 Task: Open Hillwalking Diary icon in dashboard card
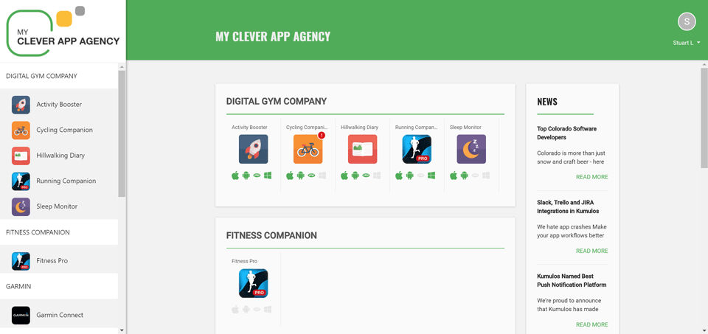tap(363, 149)
